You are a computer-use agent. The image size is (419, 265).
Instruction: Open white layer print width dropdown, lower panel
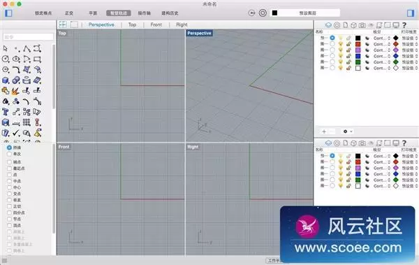(410, 186)
